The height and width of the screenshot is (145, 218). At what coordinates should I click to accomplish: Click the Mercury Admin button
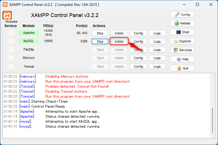click(x=119, y=58)
